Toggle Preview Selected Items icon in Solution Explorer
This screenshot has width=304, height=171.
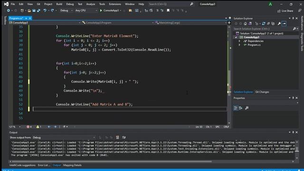(284, 24)
